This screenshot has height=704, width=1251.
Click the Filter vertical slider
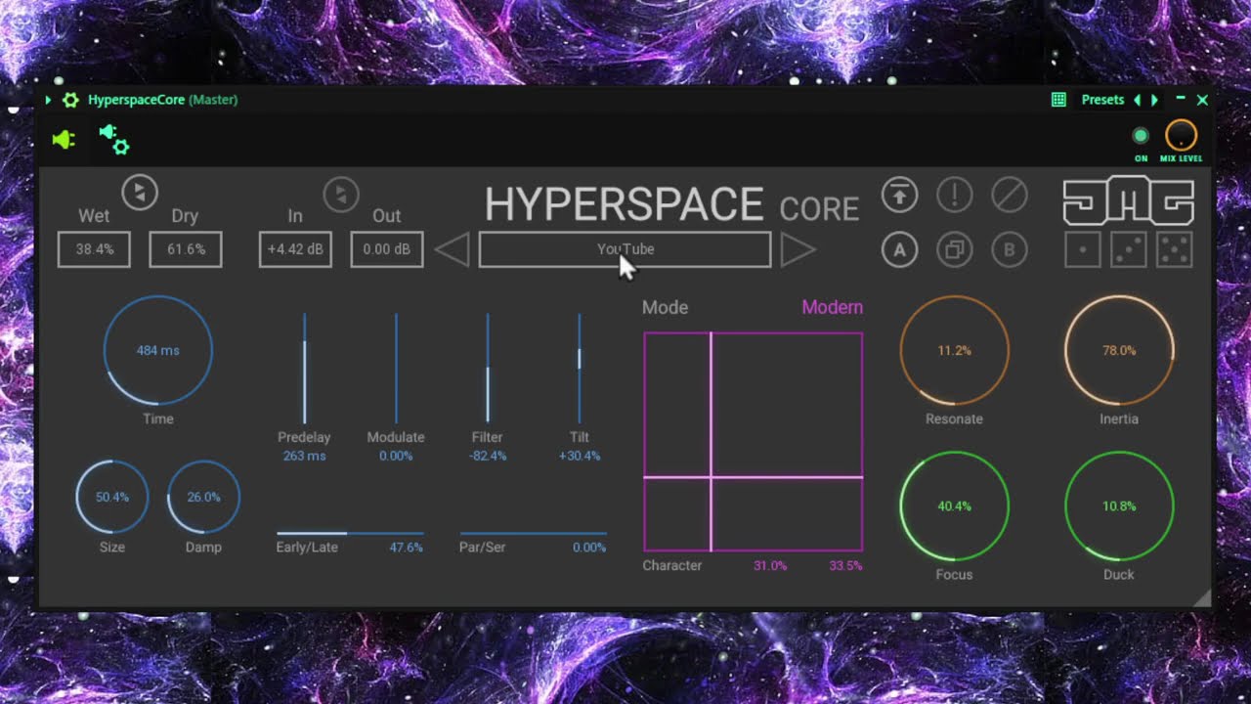[x=488, y=368]
